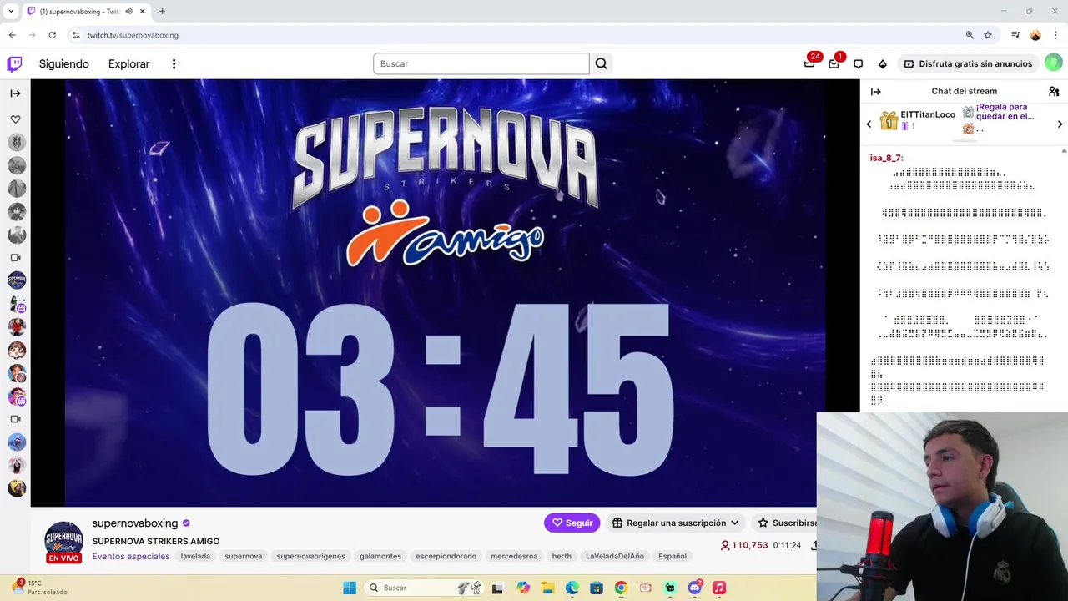Screen dimensions: 1068x601
Task: Select the supernovaorigenes tag
Action: click(x=310, y=556)
